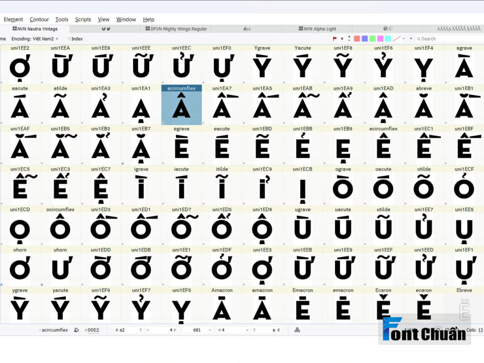The image size is (484, 363).
Task: Pick the blue flag color swatch
Action: point(364,39)
